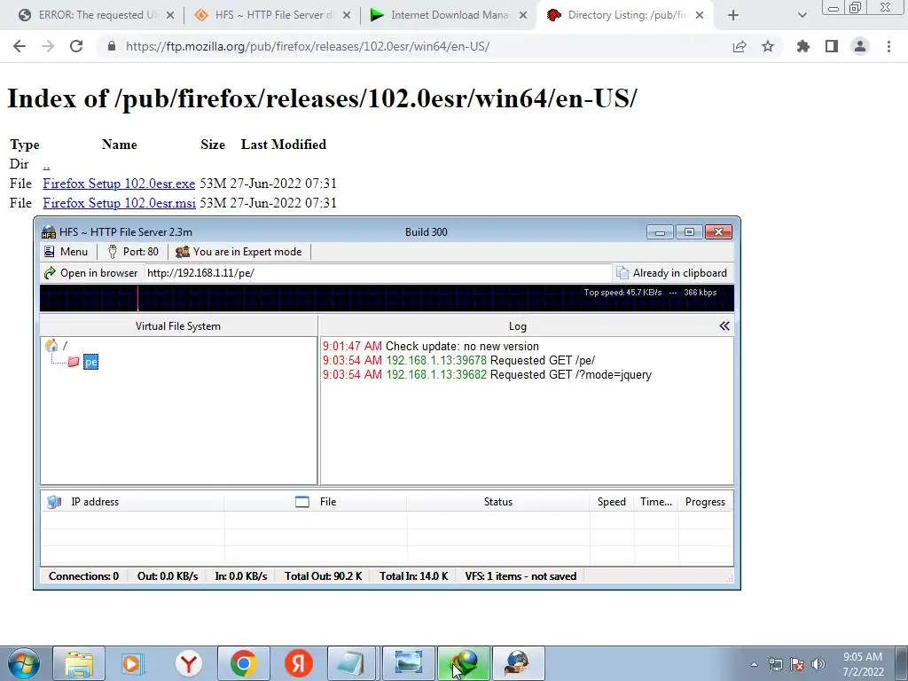Close the ERROR requested URL tab

point(170,16)
